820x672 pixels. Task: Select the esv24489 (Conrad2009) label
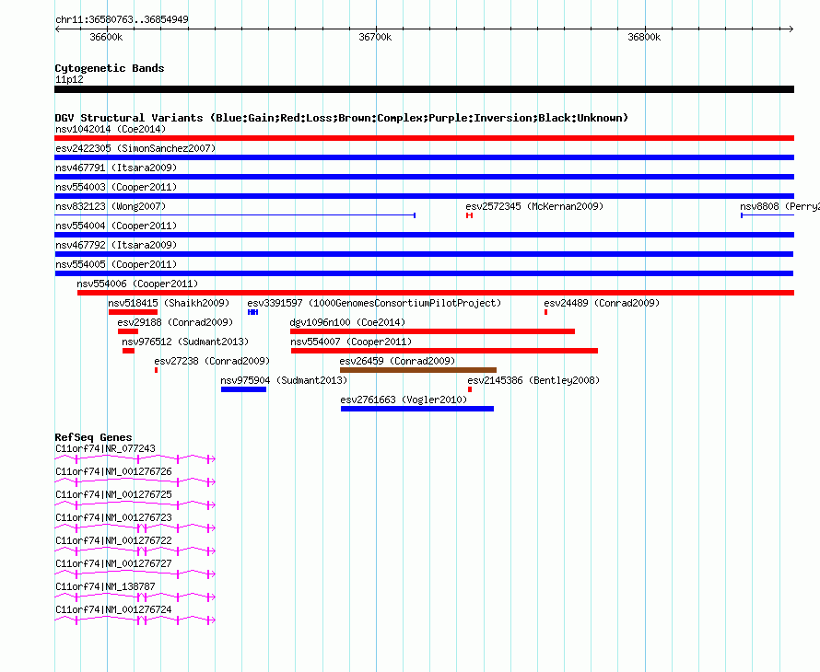click(x=602, y=303)
